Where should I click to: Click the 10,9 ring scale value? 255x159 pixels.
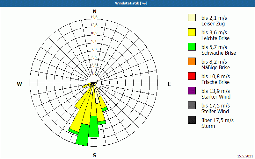point(94,33)
